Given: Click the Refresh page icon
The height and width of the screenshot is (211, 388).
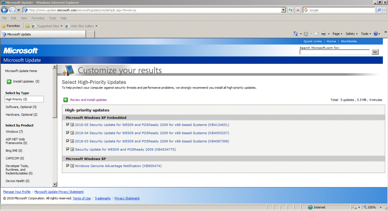Looking at the screenshot, I should pos(291,10).
